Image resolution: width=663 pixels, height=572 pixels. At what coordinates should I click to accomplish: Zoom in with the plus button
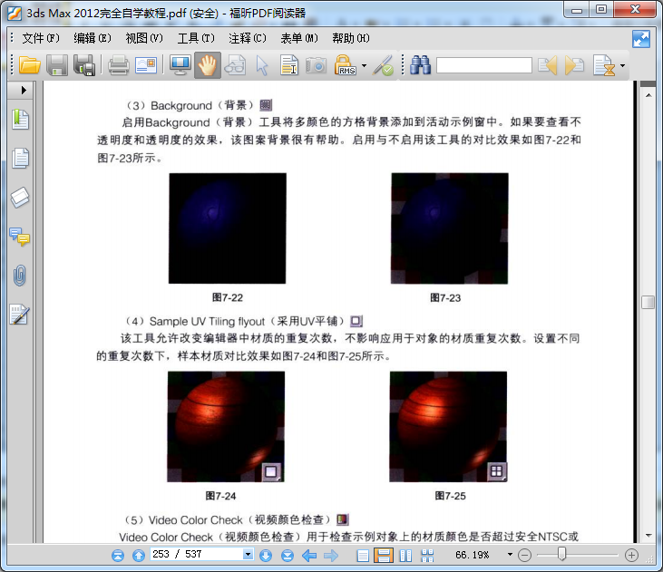pos(632,555)
